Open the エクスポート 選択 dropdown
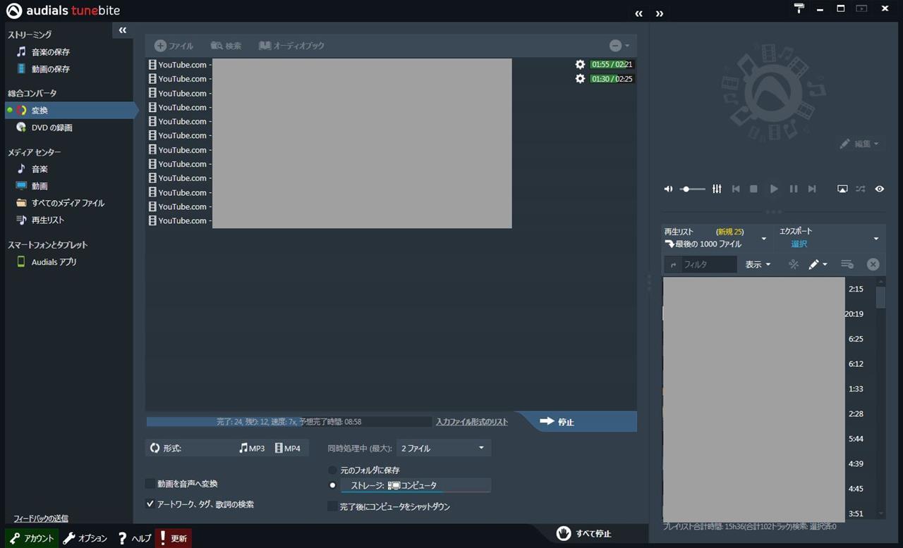Viewport: 903px width, 548px height. [x=830, y=238]
